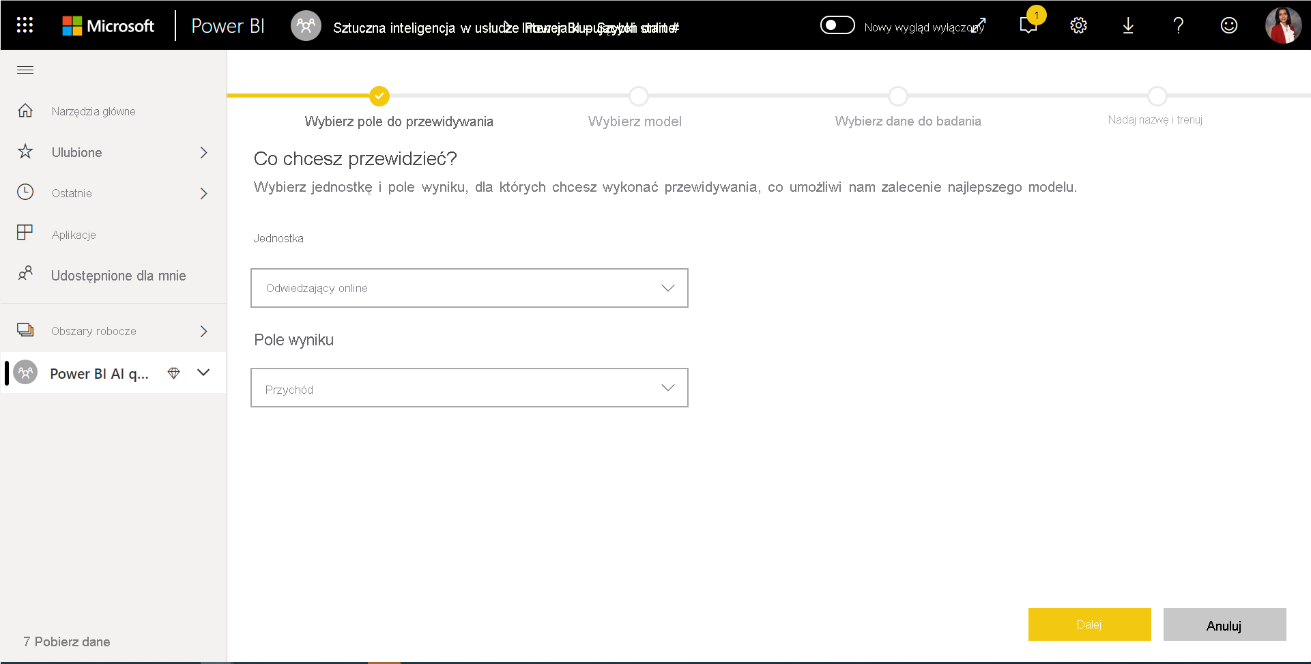Screen dimensions: 1311x664
Task: Open the notifications icon with badge
Action: coord(1029,25)
